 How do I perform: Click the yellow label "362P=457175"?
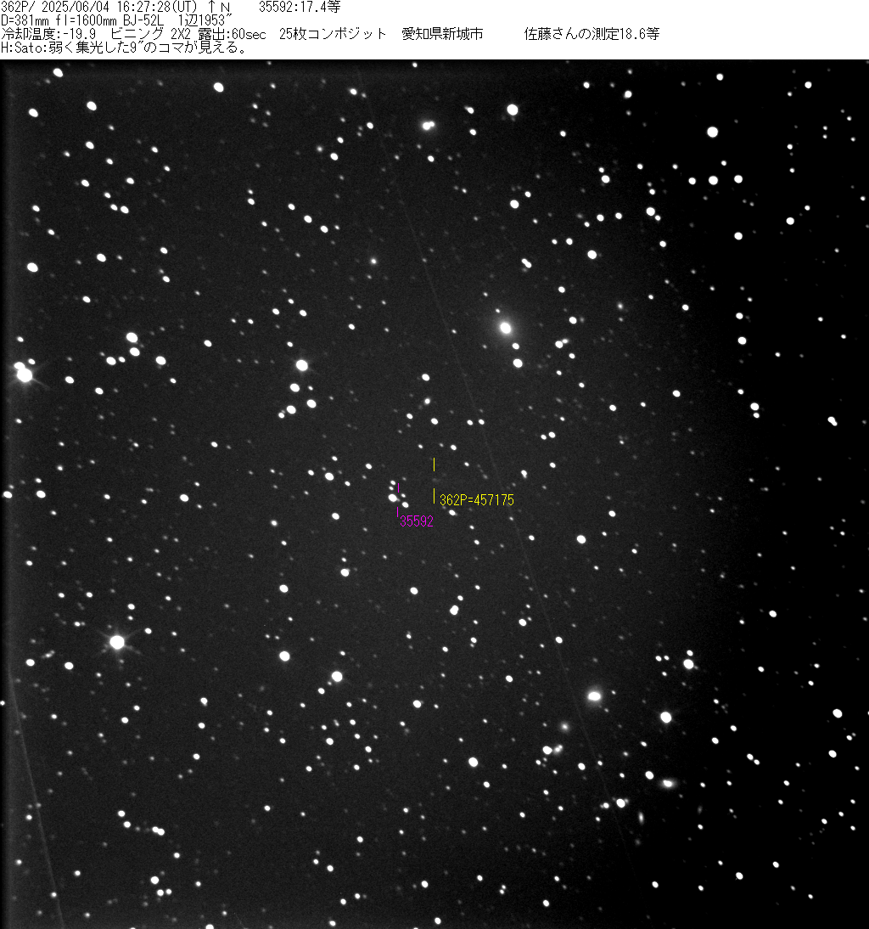477,500
